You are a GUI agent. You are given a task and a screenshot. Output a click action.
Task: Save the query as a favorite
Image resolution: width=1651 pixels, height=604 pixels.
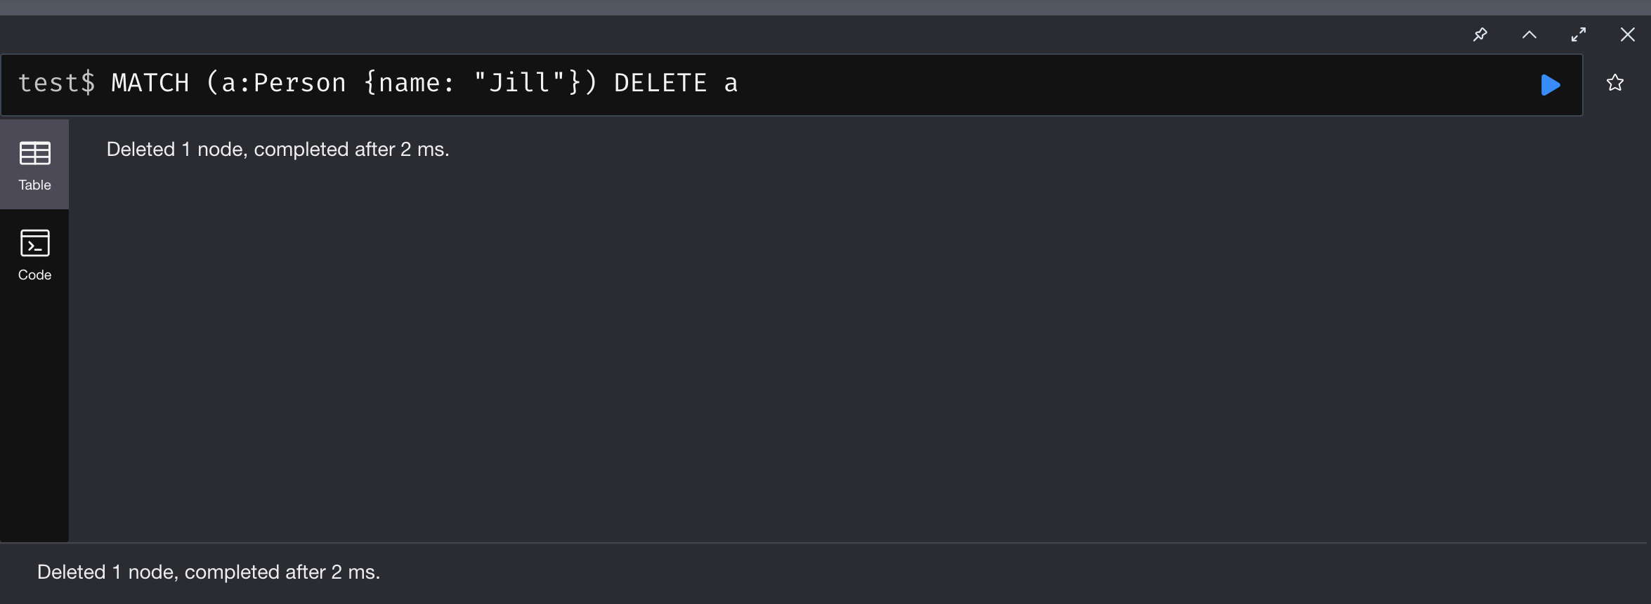(1615, 83)
